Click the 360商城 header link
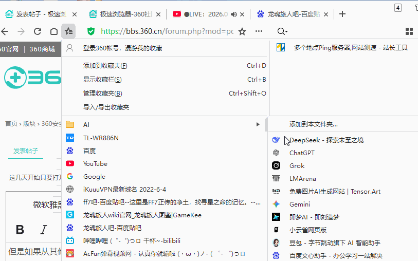Viewport: 418px width, 261px height. pos(42,49)
